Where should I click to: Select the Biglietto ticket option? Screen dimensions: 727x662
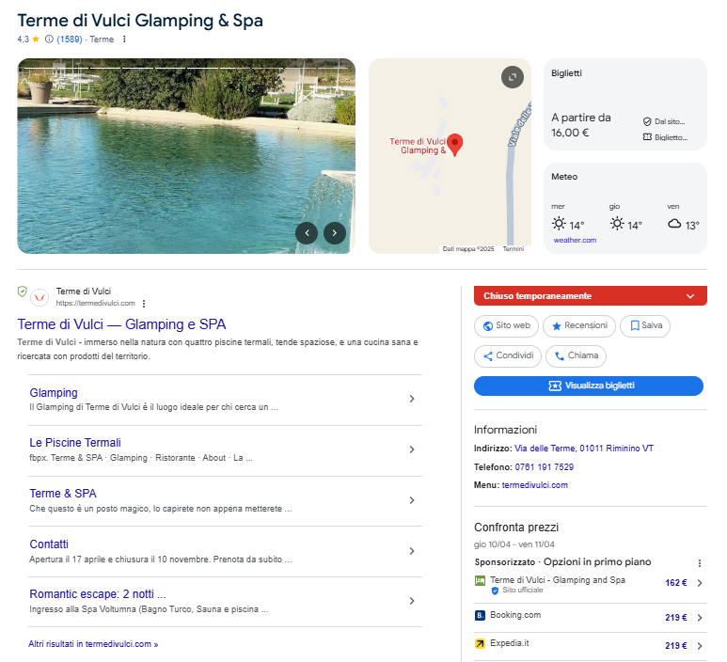[x=665, y=137]
